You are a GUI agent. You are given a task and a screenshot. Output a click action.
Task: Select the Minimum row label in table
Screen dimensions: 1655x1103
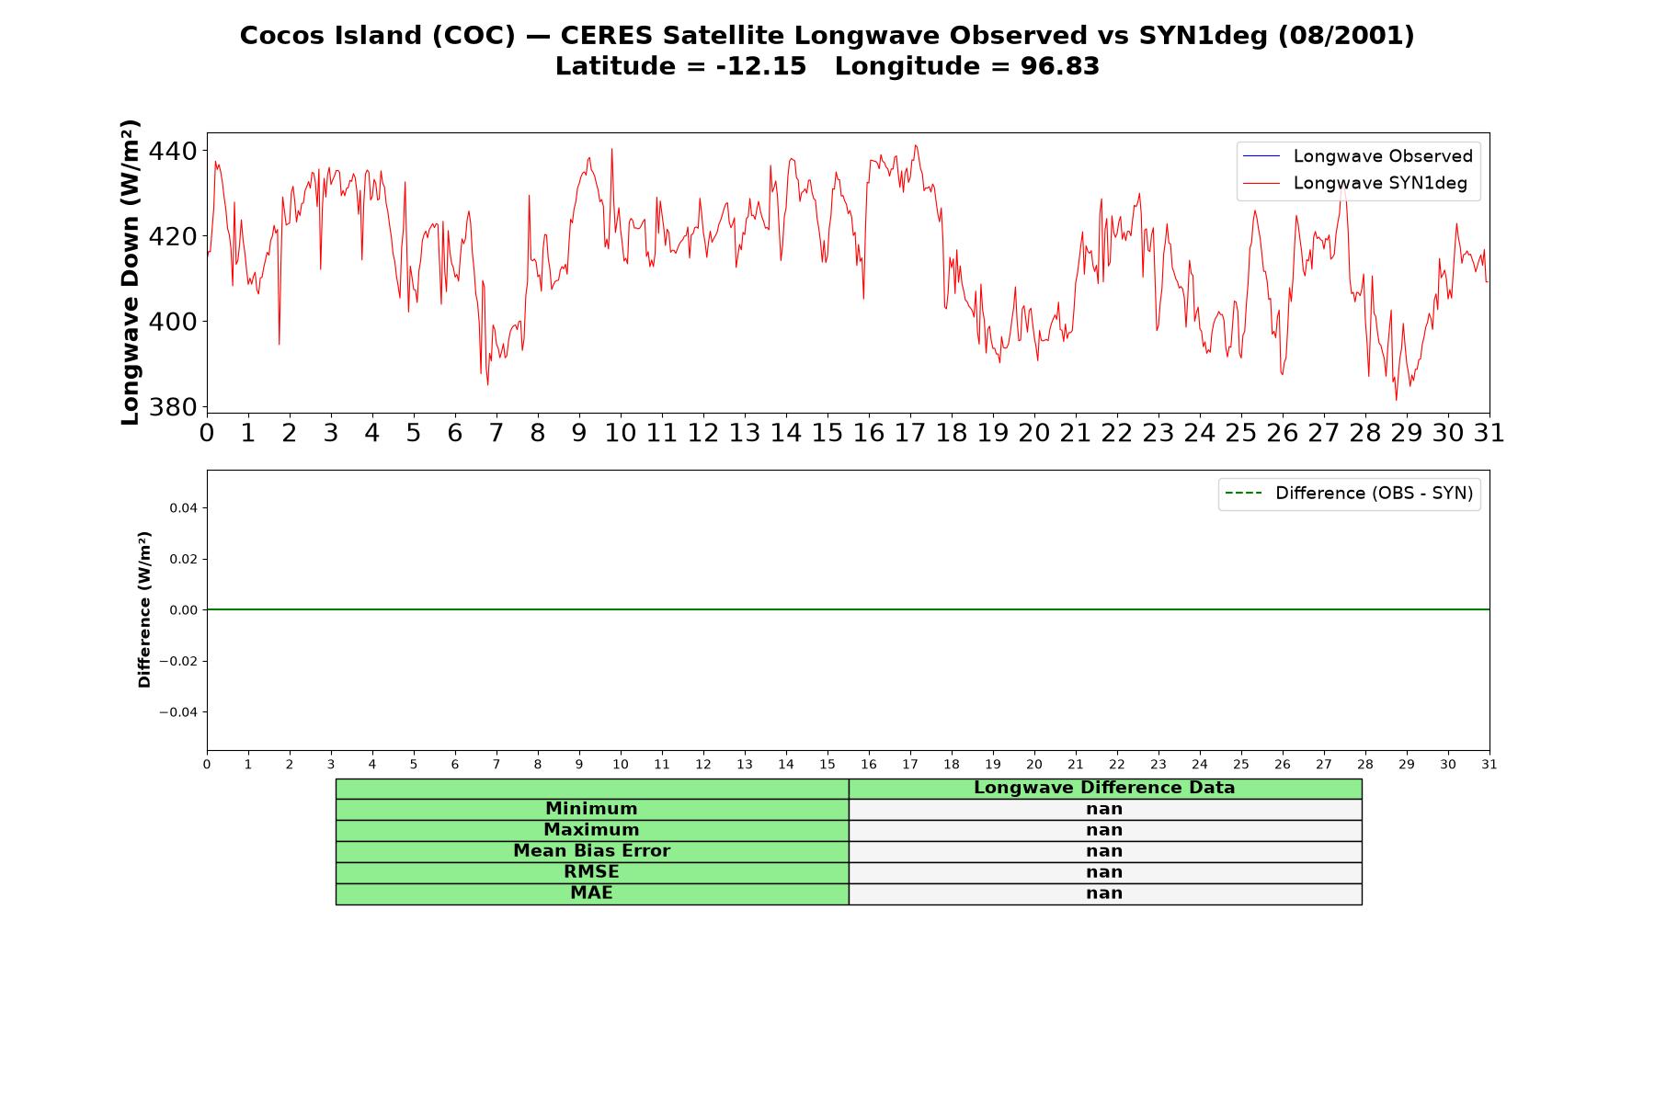point(591,809)
